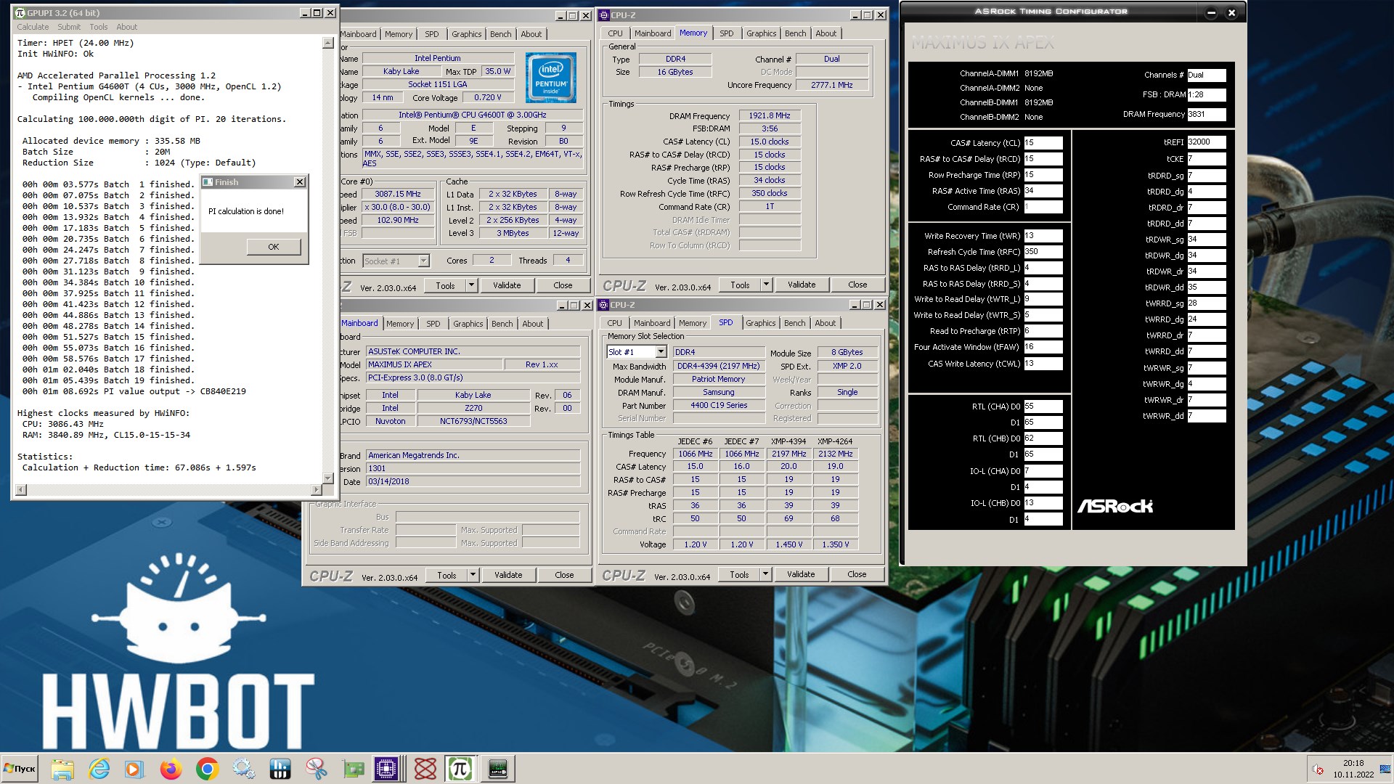Click Tools button in Mainboard CPU-Z window
Screen dimensions: 1394x784
[x=447, y=575]
